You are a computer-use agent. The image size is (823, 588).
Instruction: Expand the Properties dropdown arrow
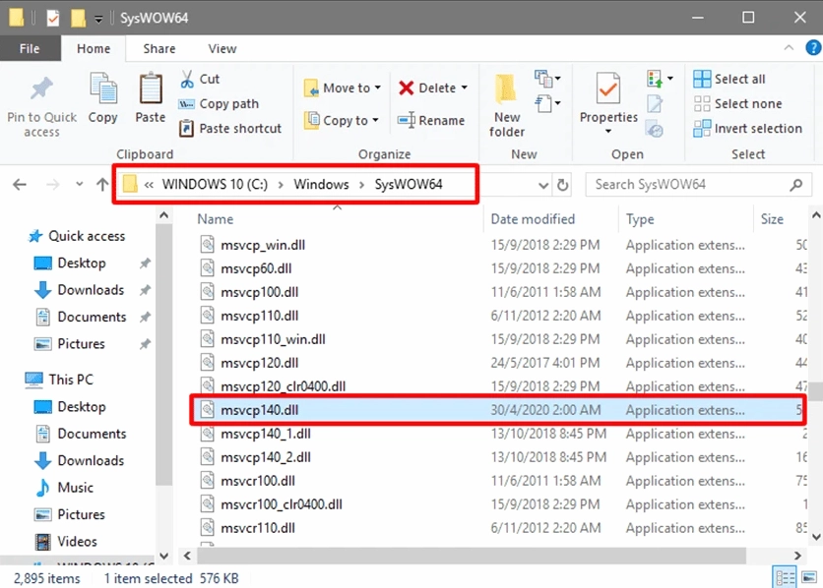(x=608, y=131)
